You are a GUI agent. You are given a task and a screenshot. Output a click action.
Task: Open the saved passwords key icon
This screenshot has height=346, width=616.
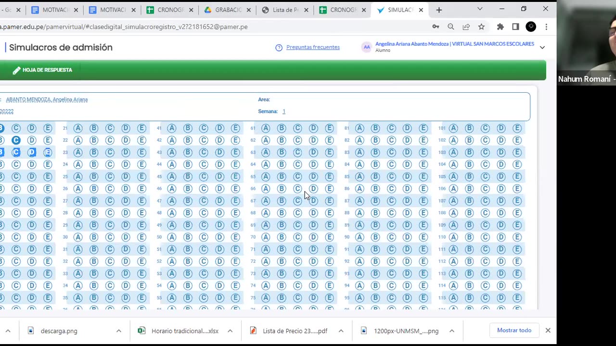pyautogui.click(x=436, y=27)
